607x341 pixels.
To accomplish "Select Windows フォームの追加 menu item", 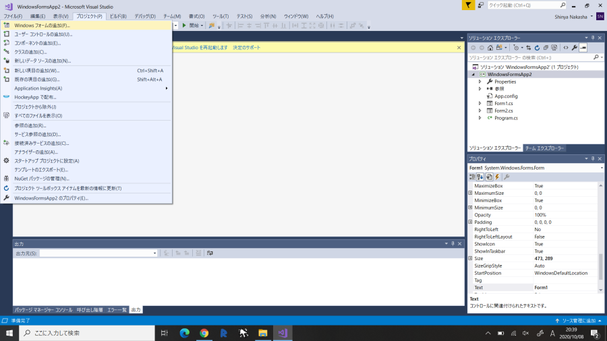I will click(87, 26).
